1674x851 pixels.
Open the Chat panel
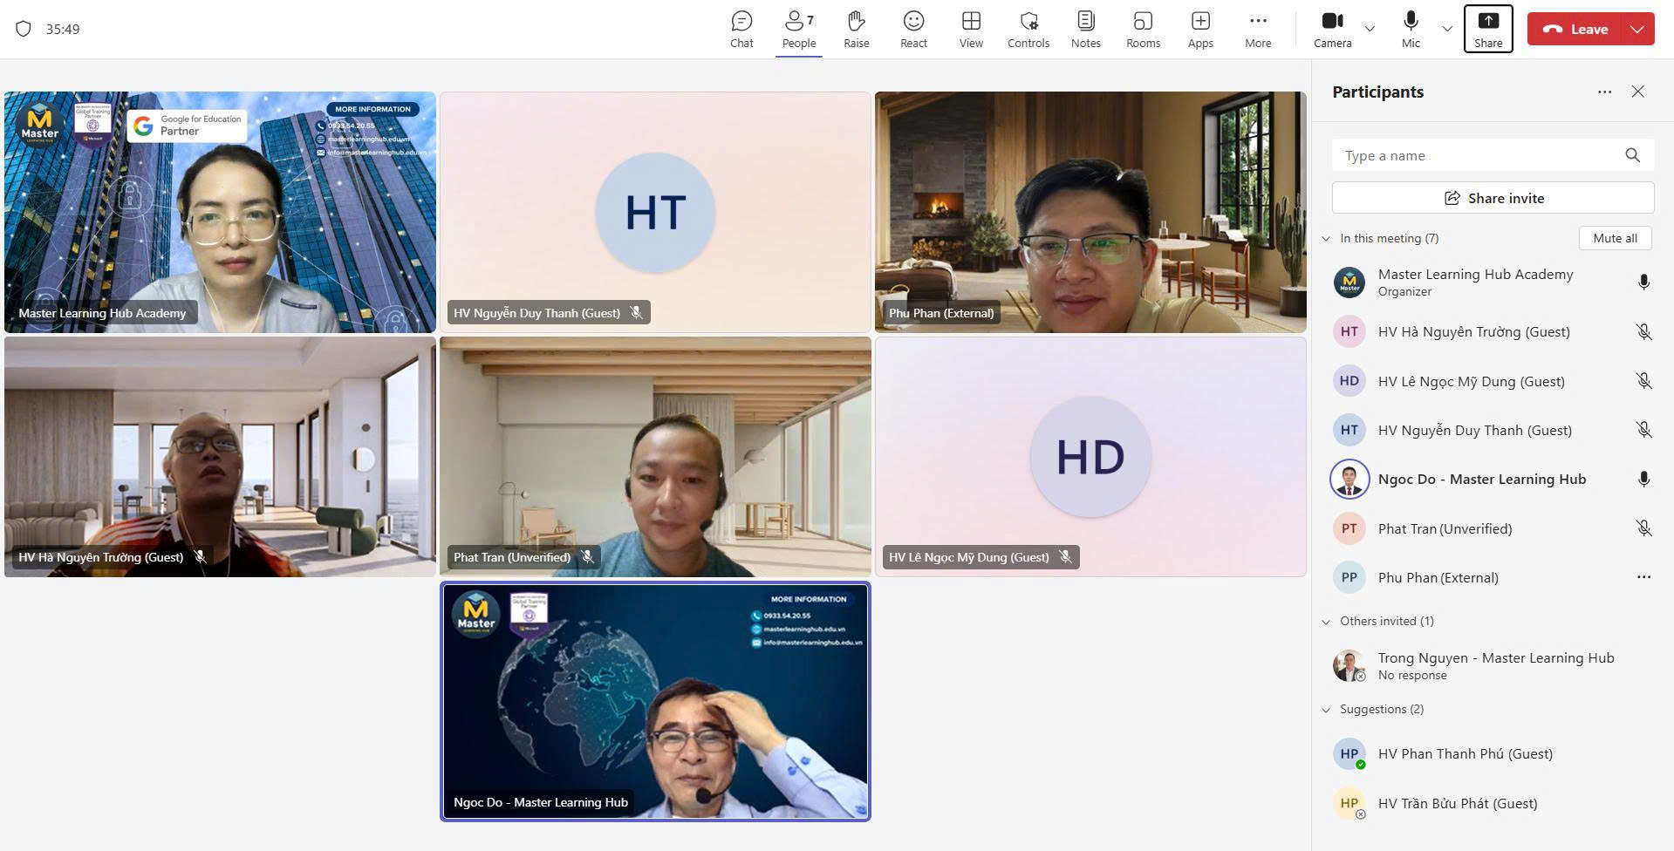point(741,29)
